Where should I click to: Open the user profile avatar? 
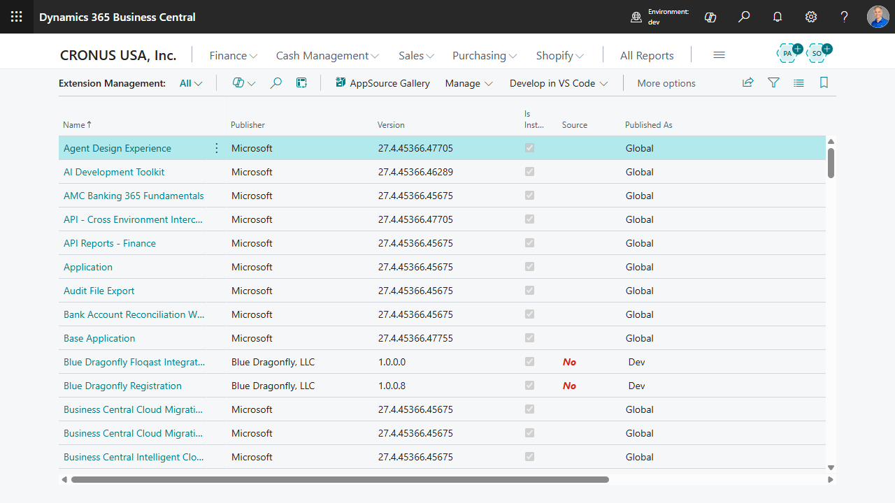(x=878, y=17)
